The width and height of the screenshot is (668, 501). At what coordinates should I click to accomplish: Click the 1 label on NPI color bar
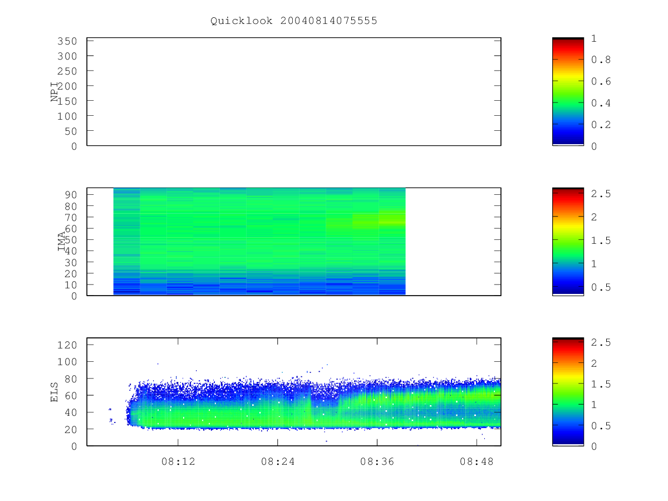click(x=595, y=38)
